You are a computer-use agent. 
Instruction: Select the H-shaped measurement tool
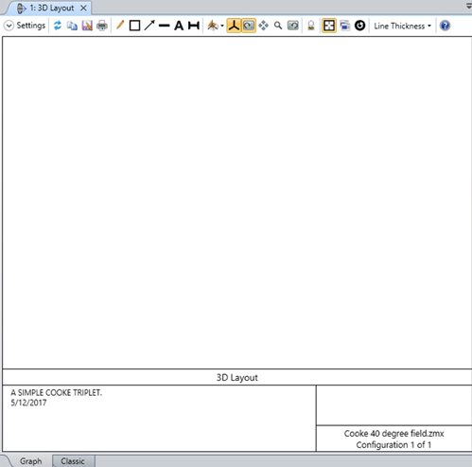(194, 26)
